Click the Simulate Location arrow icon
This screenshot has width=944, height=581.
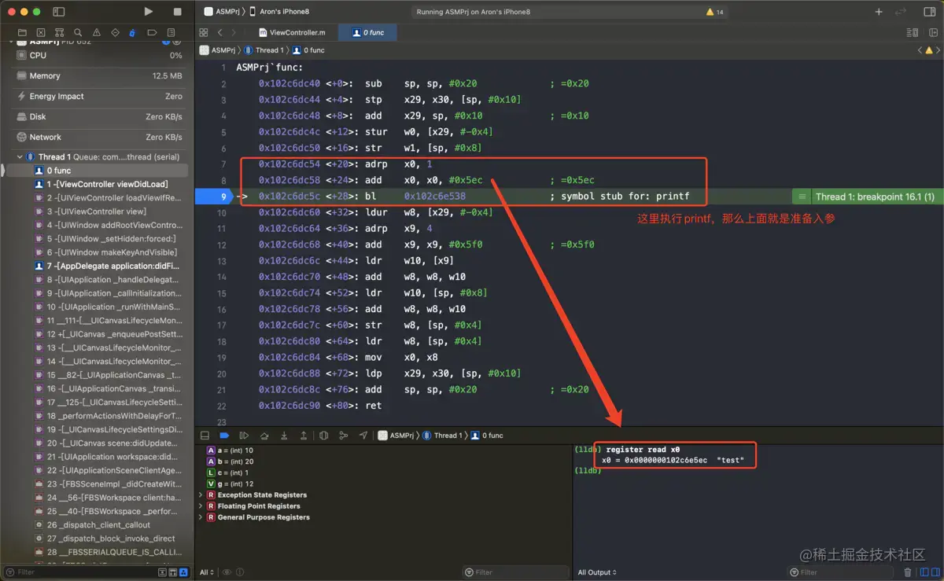point(363,435)
